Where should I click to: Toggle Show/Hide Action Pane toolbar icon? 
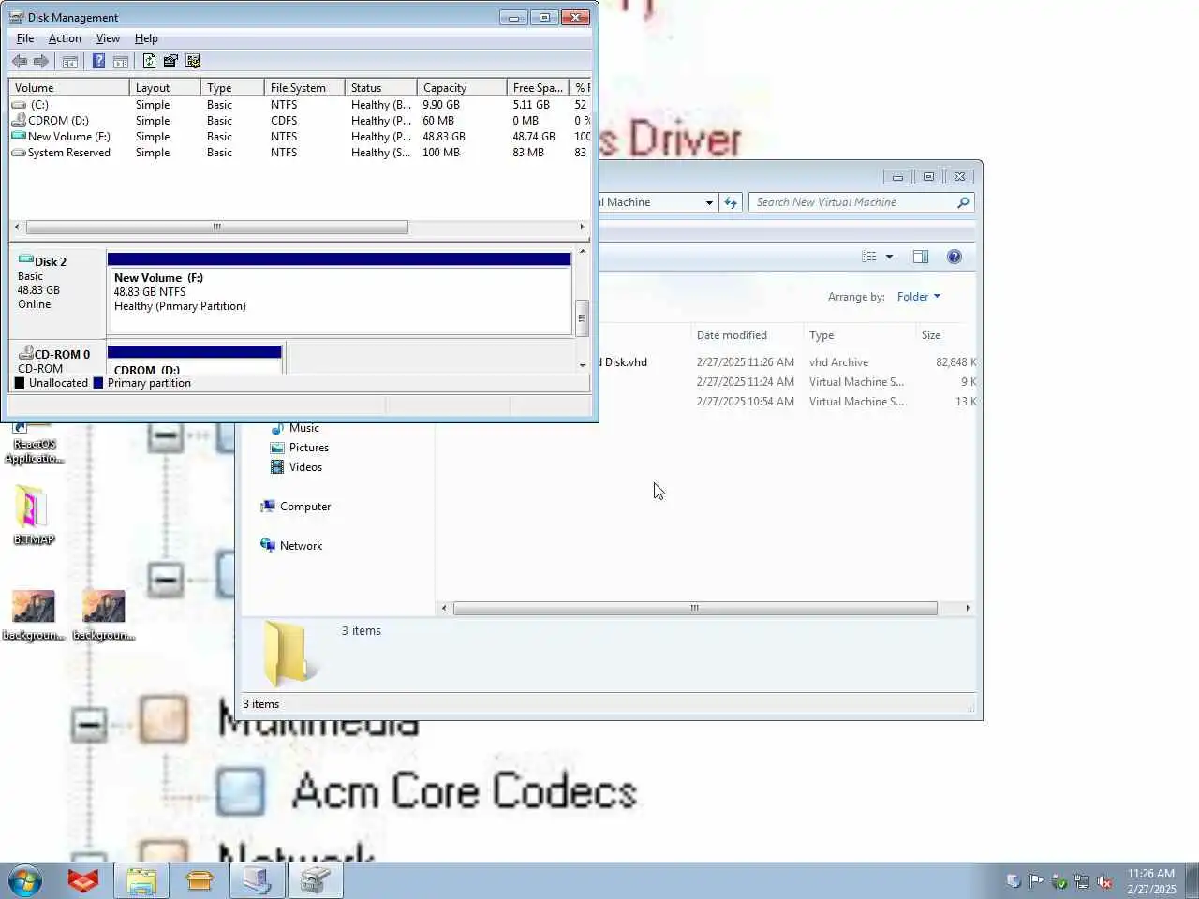pyautogui.click(x=121, y=62)
